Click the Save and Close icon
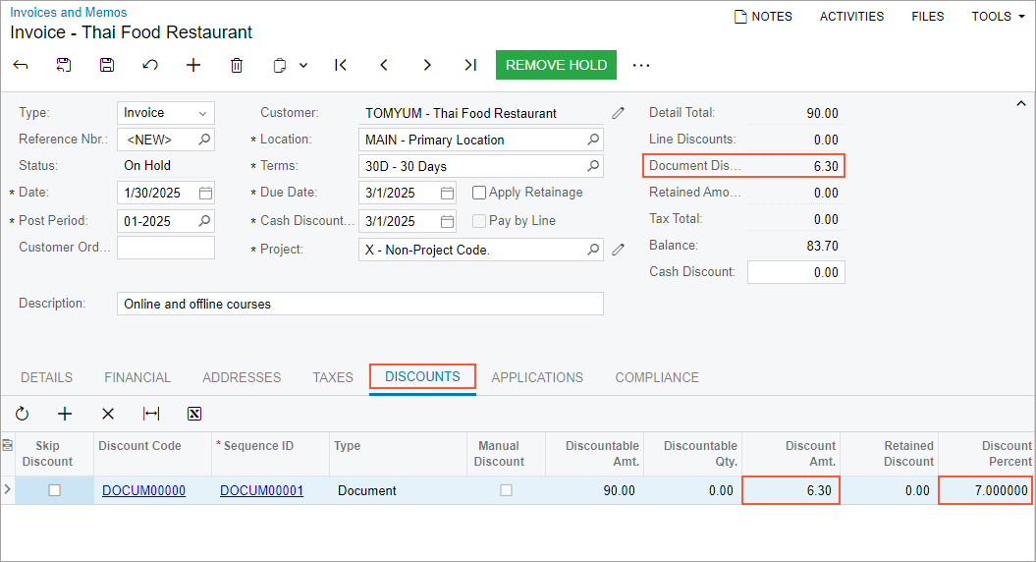 [64, 65]
